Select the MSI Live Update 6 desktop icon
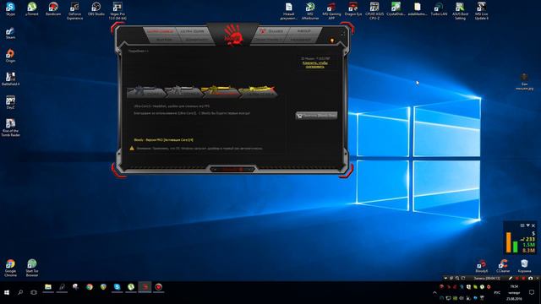The image size is (541, 304). 481,11
